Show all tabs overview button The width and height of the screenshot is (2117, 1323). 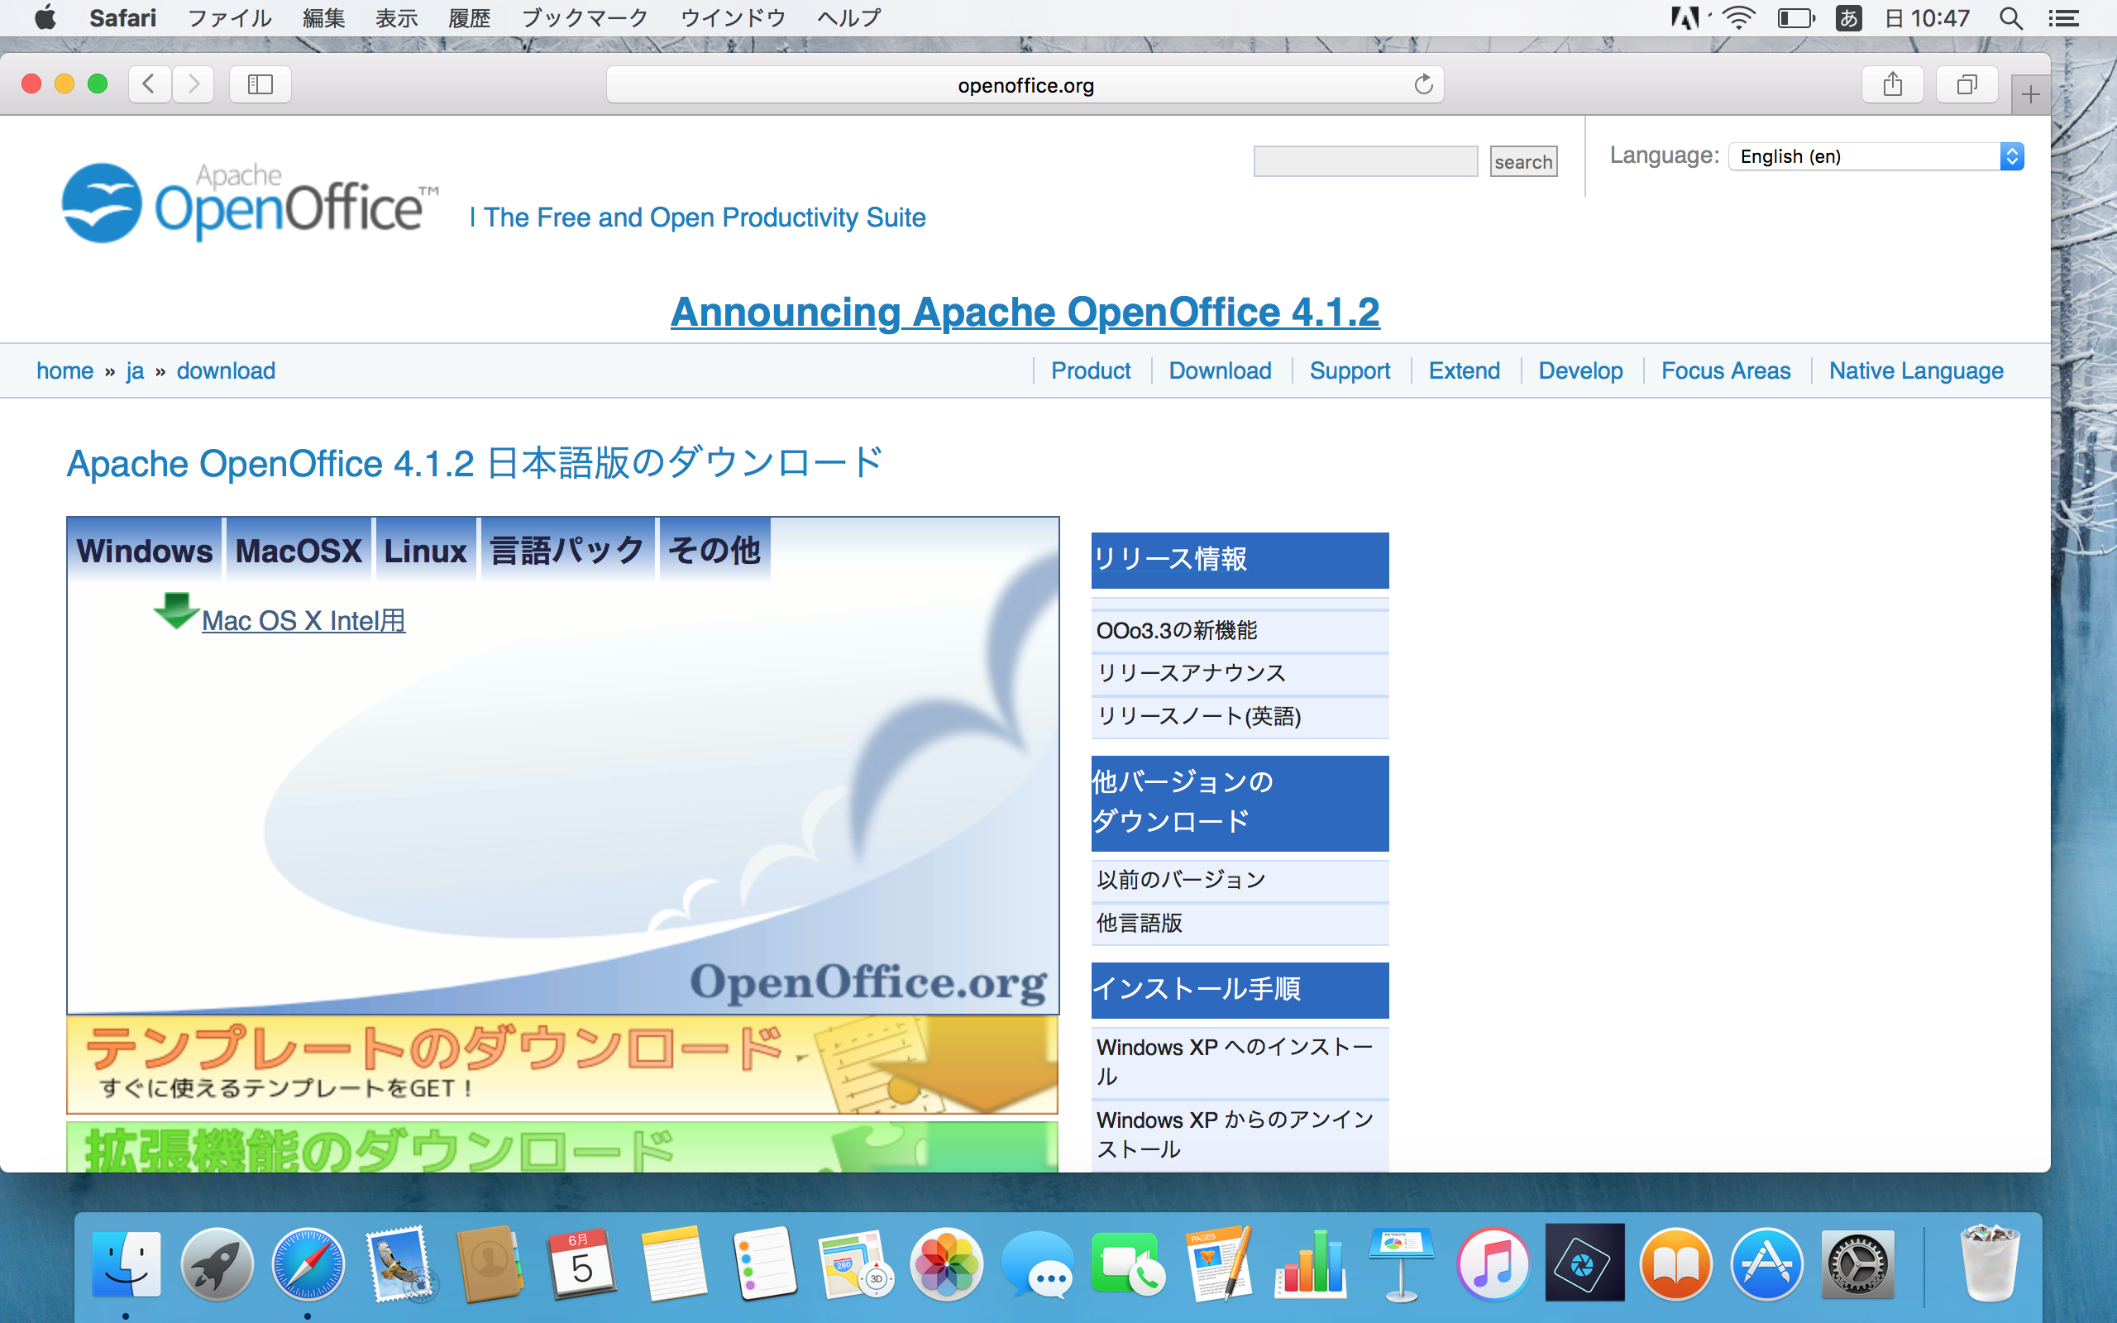click(1966, 84)
